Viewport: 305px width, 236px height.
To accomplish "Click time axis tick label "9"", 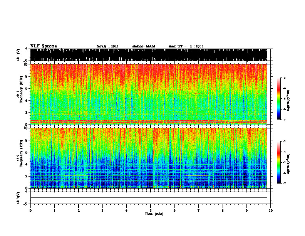I will coord(246,210).
